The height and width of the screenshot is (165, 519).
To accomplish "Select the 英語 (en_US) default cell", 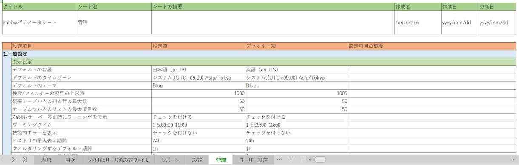I will (296, 70).
